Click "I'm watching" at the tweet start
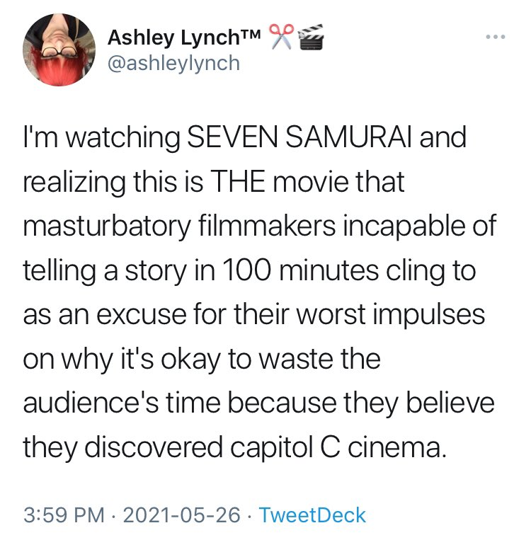Screen dimensions: 531x540 [x=97, y=137]
